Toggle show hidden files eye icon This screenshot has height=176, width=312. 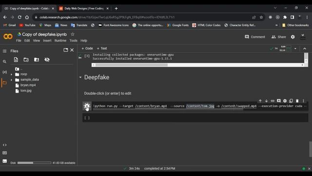click(47, 60)
